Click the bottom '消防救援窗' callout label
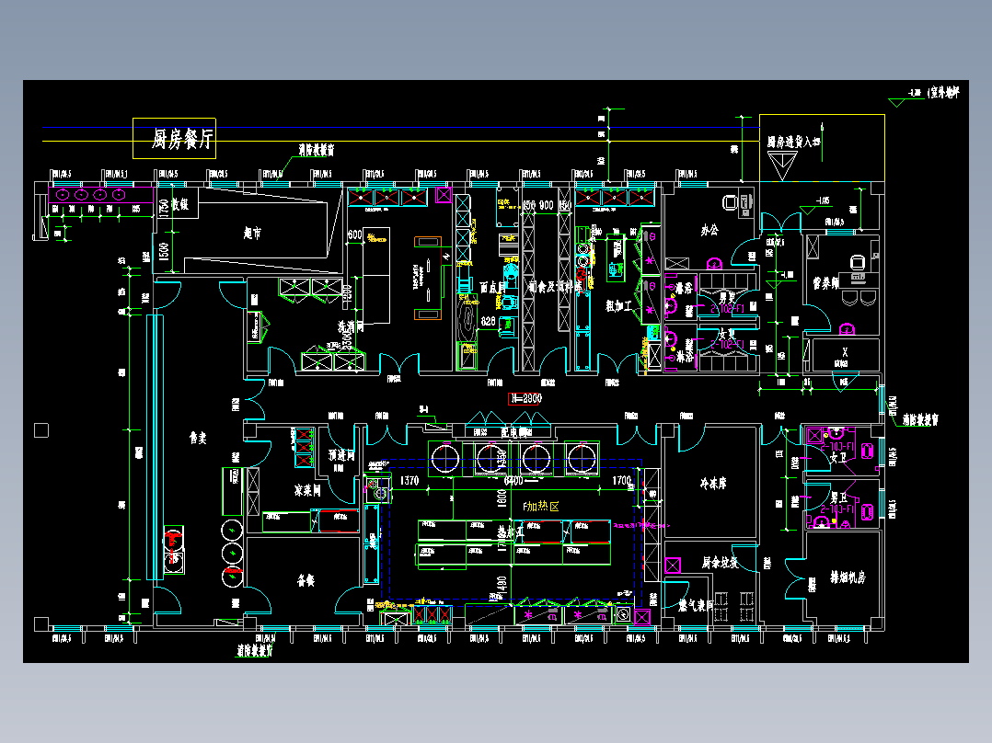 coord(255,650)
